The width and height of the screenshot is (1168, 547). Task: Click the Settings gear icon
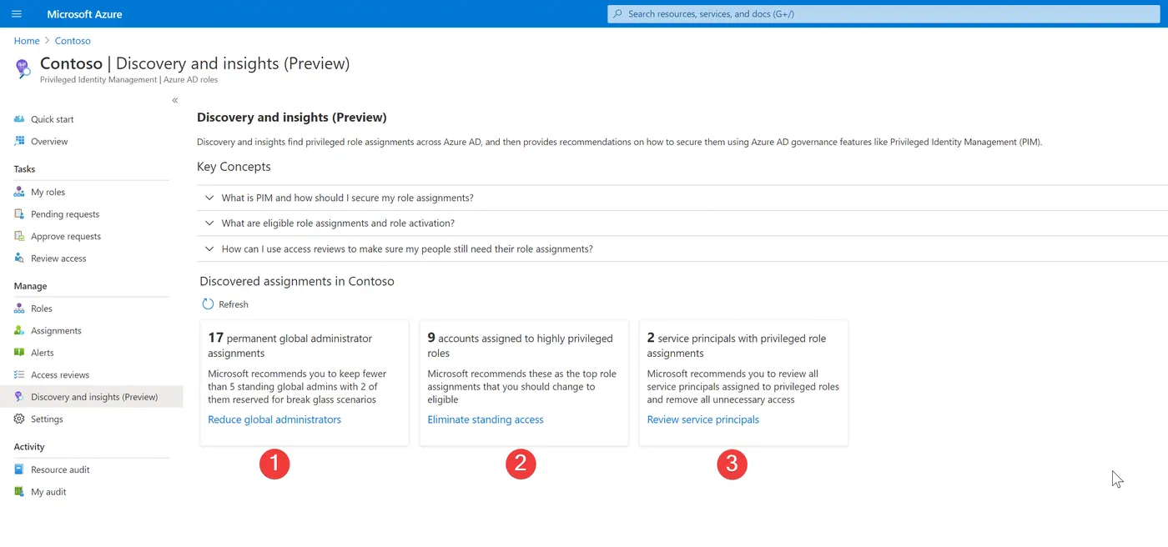click(x=19, y=419)
